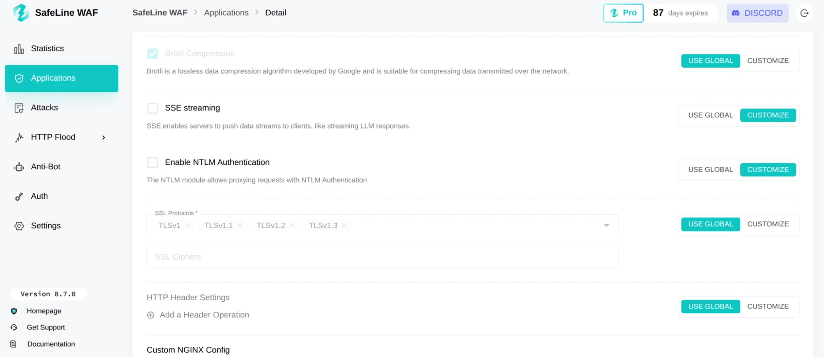Click the Pro badge icon
Screen dimensions: 824x357
[614, 13]
